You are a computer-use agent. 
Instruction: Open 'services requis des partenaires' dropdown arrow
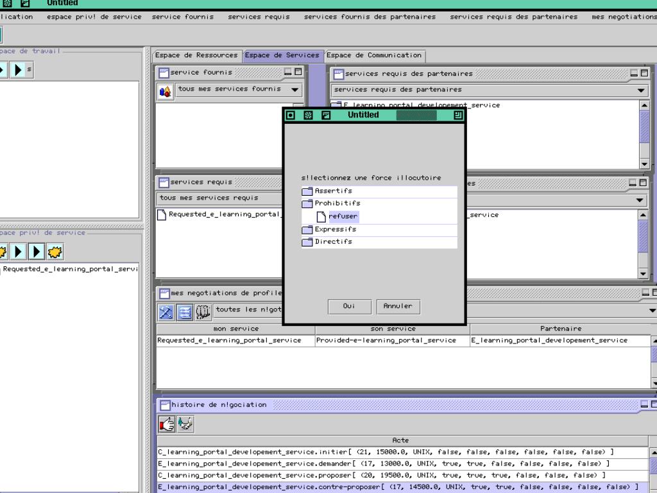(x=641, y=90)
